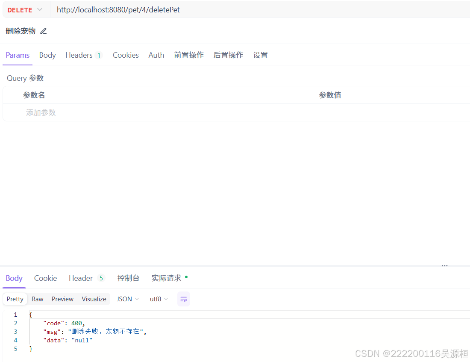470x362 pixels.
Task: Switch to the Cookies tab
Action: coord(126,55)
